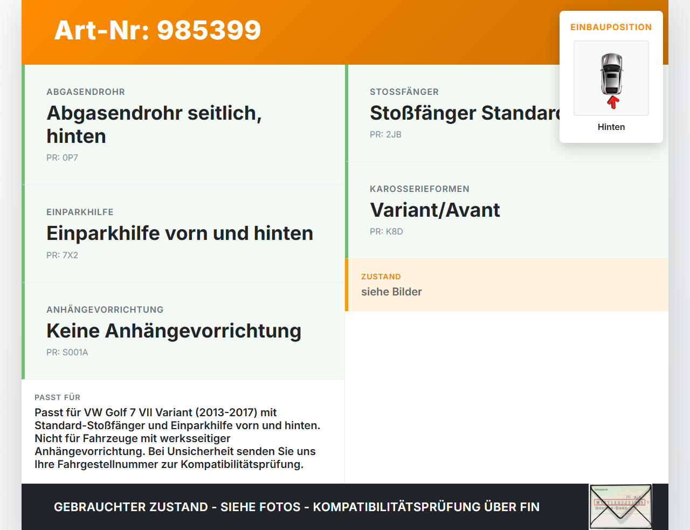The image size is (690, 530).
Task: Click the orange accent bar beside Zustand
Action: [x=347, y=285]
